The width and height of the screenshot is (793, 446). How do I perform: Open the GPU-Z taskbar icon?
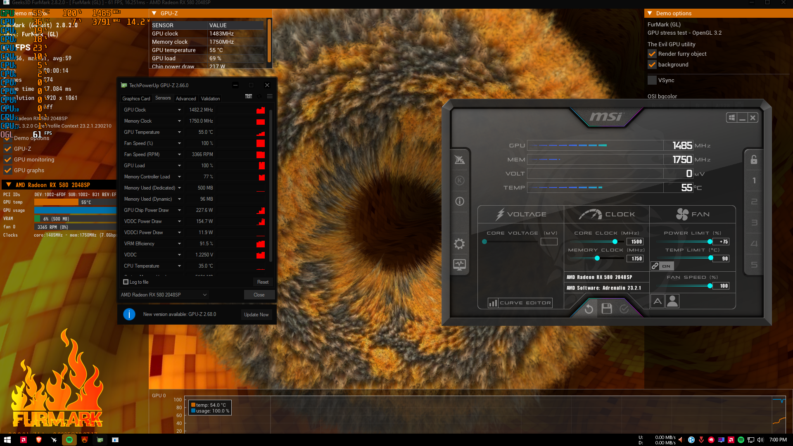pos(100,440)
